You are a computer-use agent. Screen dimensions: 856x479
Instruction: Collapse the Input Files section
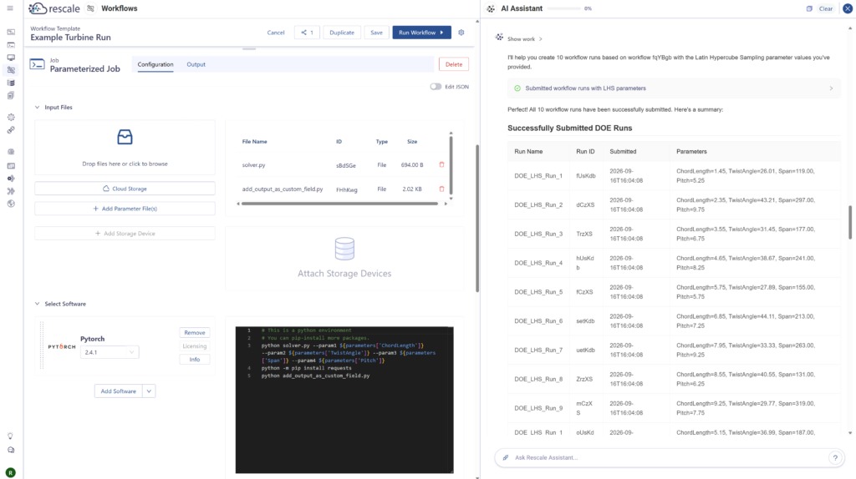(37, 108)
